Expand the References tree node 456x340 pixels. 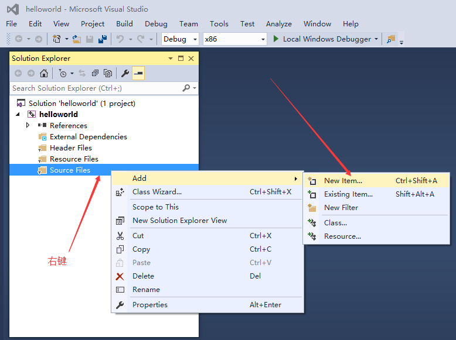tap(28, 125)
